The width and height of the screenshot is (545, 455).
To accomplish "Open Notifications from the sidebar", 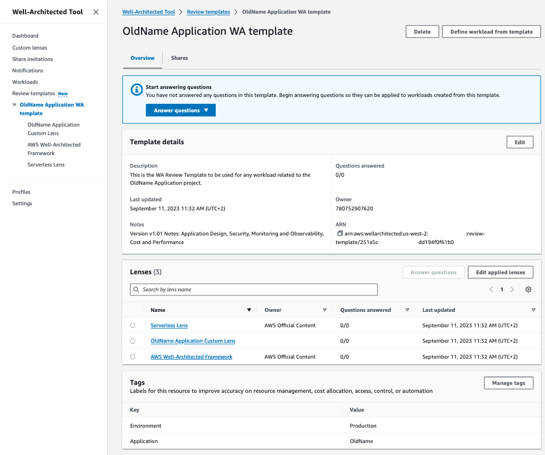I will click(27, 70).
